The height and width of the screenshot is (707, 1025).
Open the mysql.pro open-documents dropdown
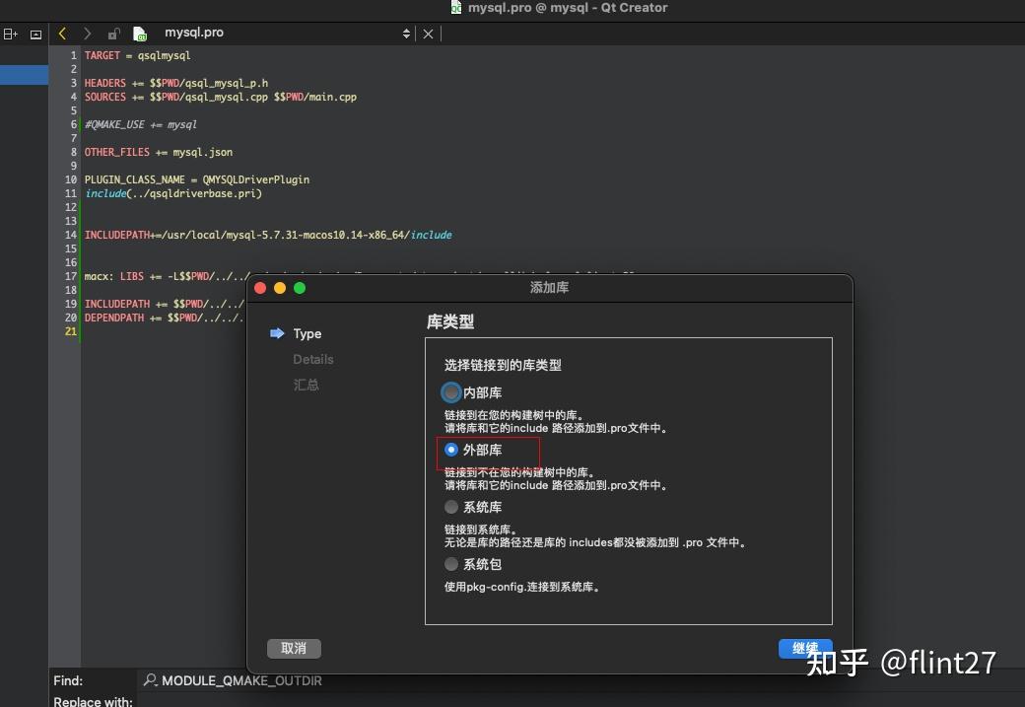click(406, 34)
